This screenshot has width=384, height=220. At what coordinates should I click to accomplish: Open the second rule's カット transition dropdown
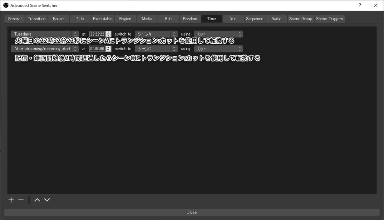coord(239,48)
